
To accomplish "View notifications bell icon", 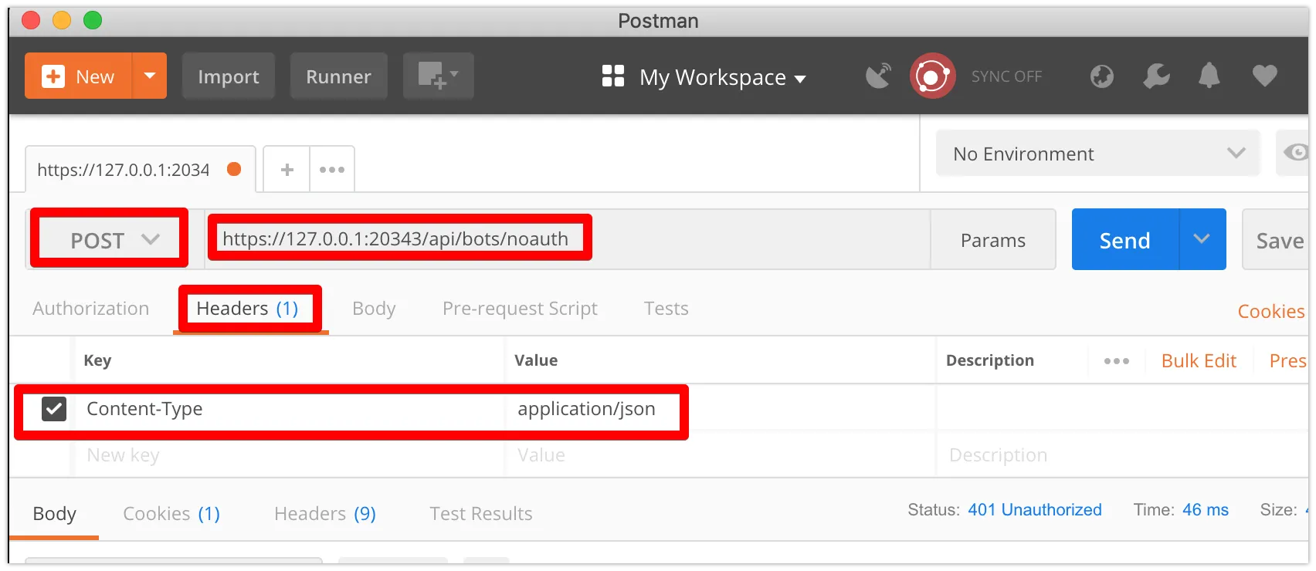I will [x=1209, y=76].
